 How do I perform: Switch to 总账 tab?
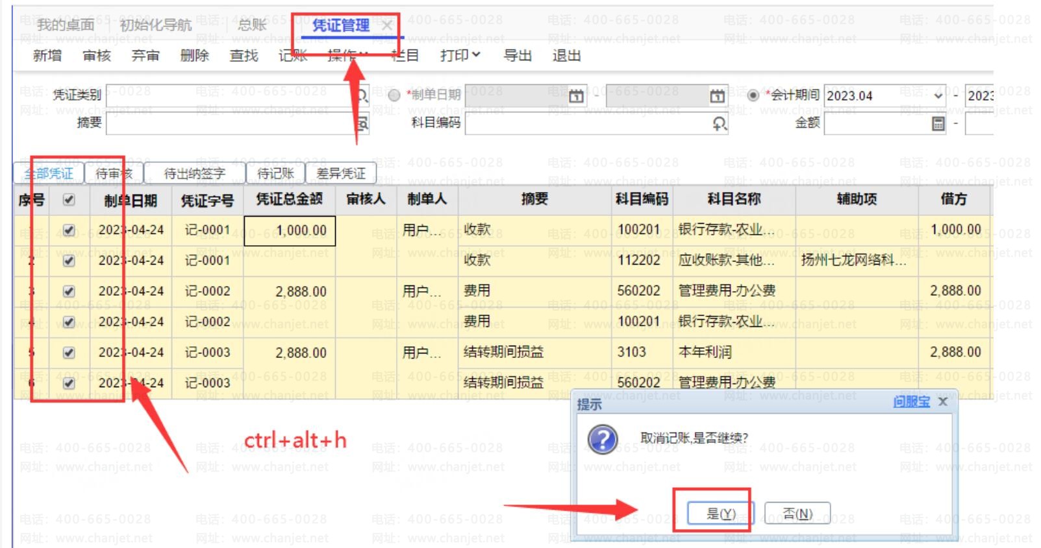[x=252, y=25]
